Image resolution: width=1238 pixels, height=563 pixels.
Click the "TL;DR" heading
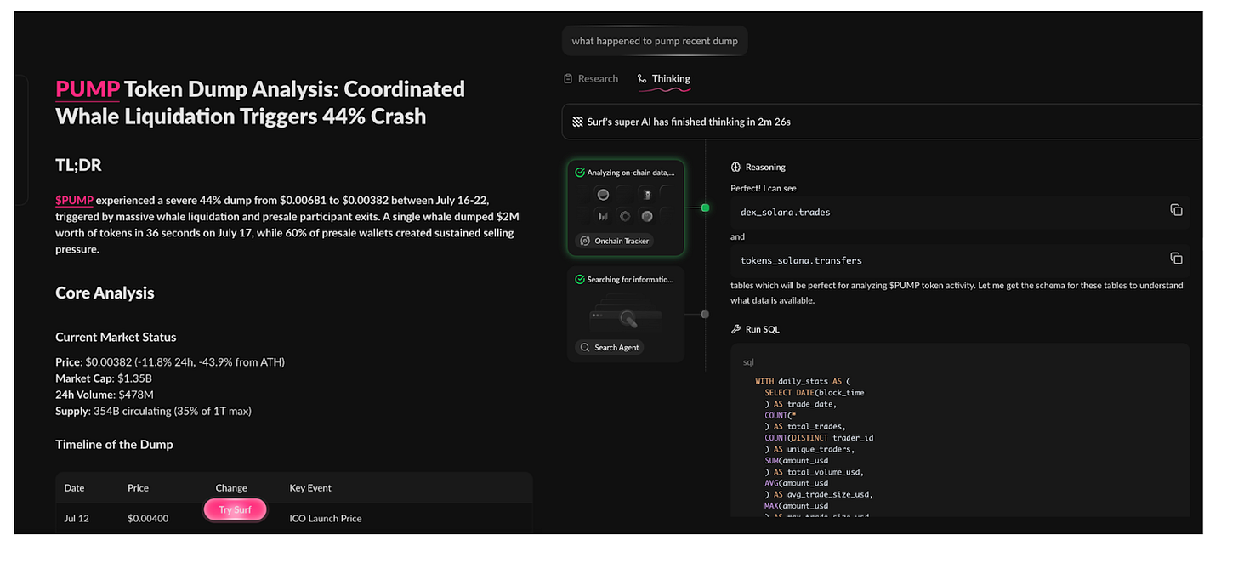pos(78,166)
